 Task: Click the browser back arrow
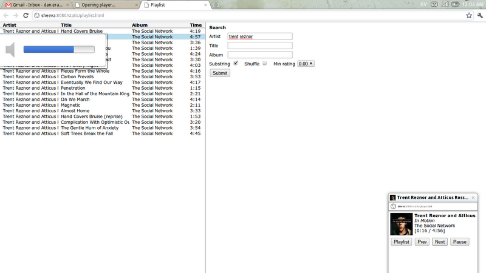[x=6, y=16]
